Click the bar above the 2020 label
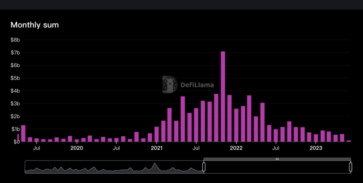Image resolution: width=363 pixels, height=183 pixels. pyautogui.click(x=77, y=140)
